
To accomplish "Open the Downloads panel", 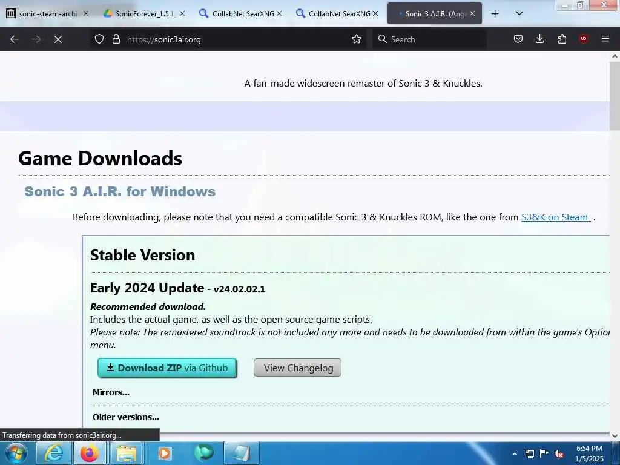I will click(539, 39).
